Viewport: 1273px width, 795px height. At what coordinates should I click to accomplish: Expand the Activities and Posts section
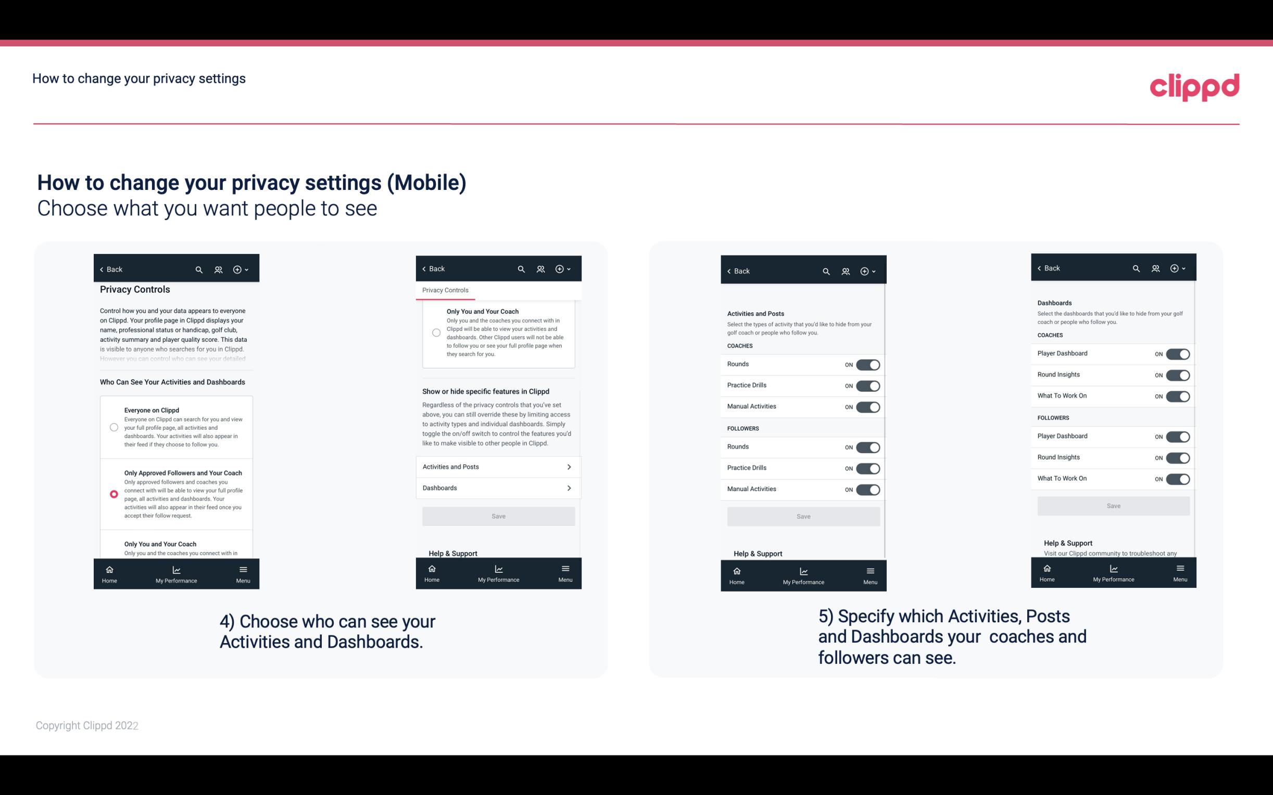click(498, 466)
